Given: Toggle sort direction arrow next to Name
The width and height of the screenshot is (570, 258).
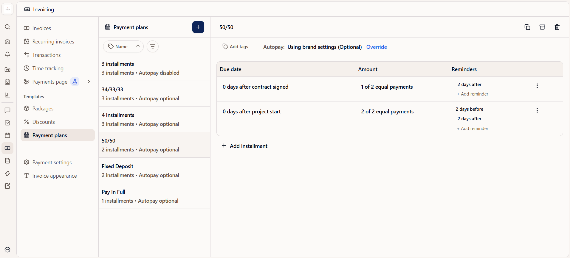Looking at the screenshot, I should click(x=138, y=46).
